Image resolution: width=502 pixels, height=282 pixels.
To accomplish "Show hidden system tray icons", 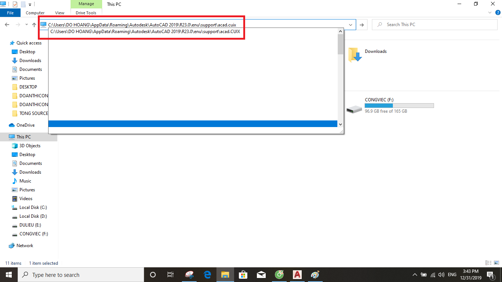I will click(x=415, y=275).
